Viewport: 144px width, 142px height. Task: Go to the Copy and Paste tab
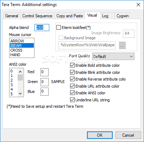coord(70,16)
